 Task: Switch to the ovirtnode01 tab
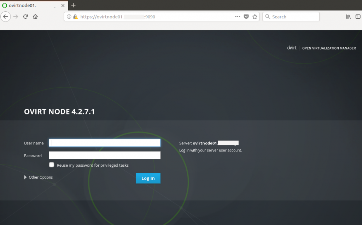(x=34, y=6)
